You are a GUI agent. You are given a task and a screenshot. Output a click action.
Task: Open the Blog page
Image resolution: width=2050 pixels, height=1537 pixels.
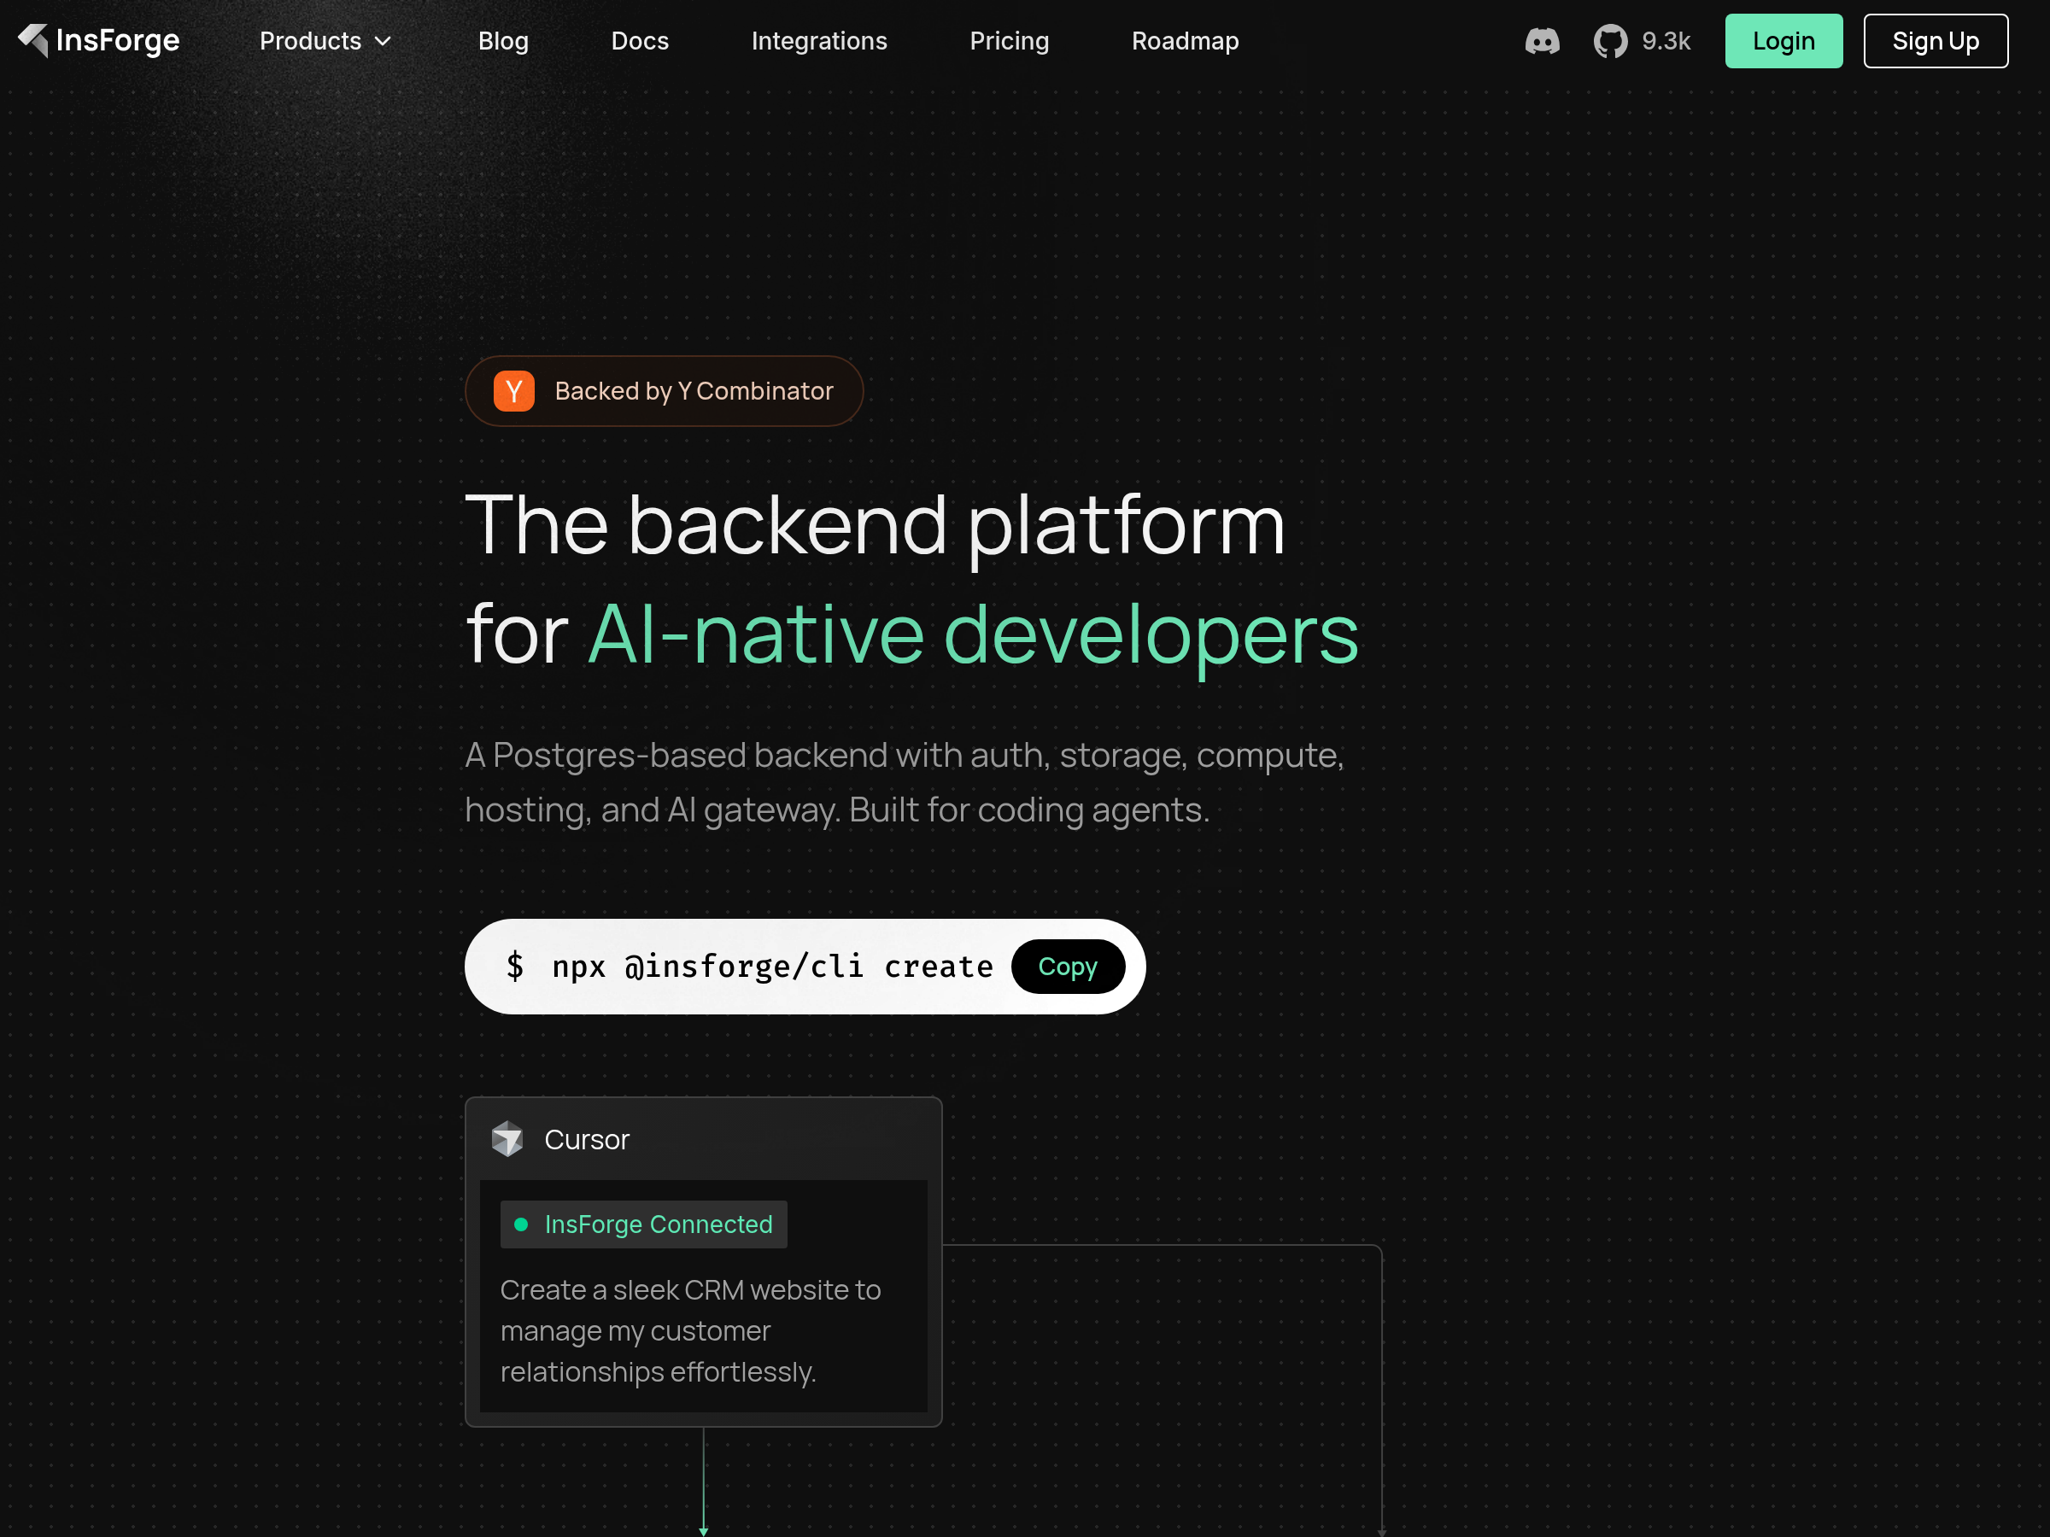pos(503,42)
